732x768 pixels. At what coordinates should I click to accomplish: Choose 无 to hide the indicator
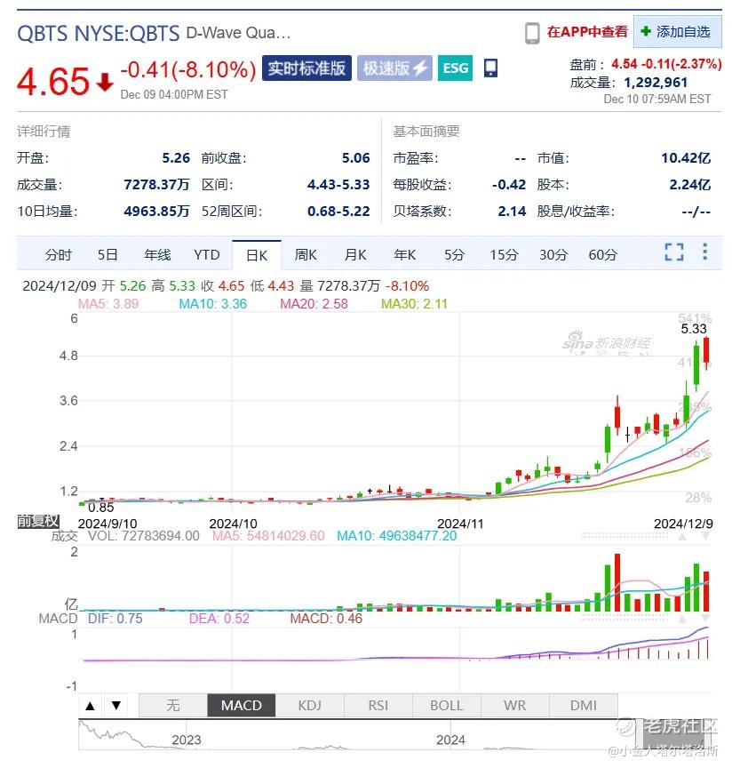tap(173, 705)
